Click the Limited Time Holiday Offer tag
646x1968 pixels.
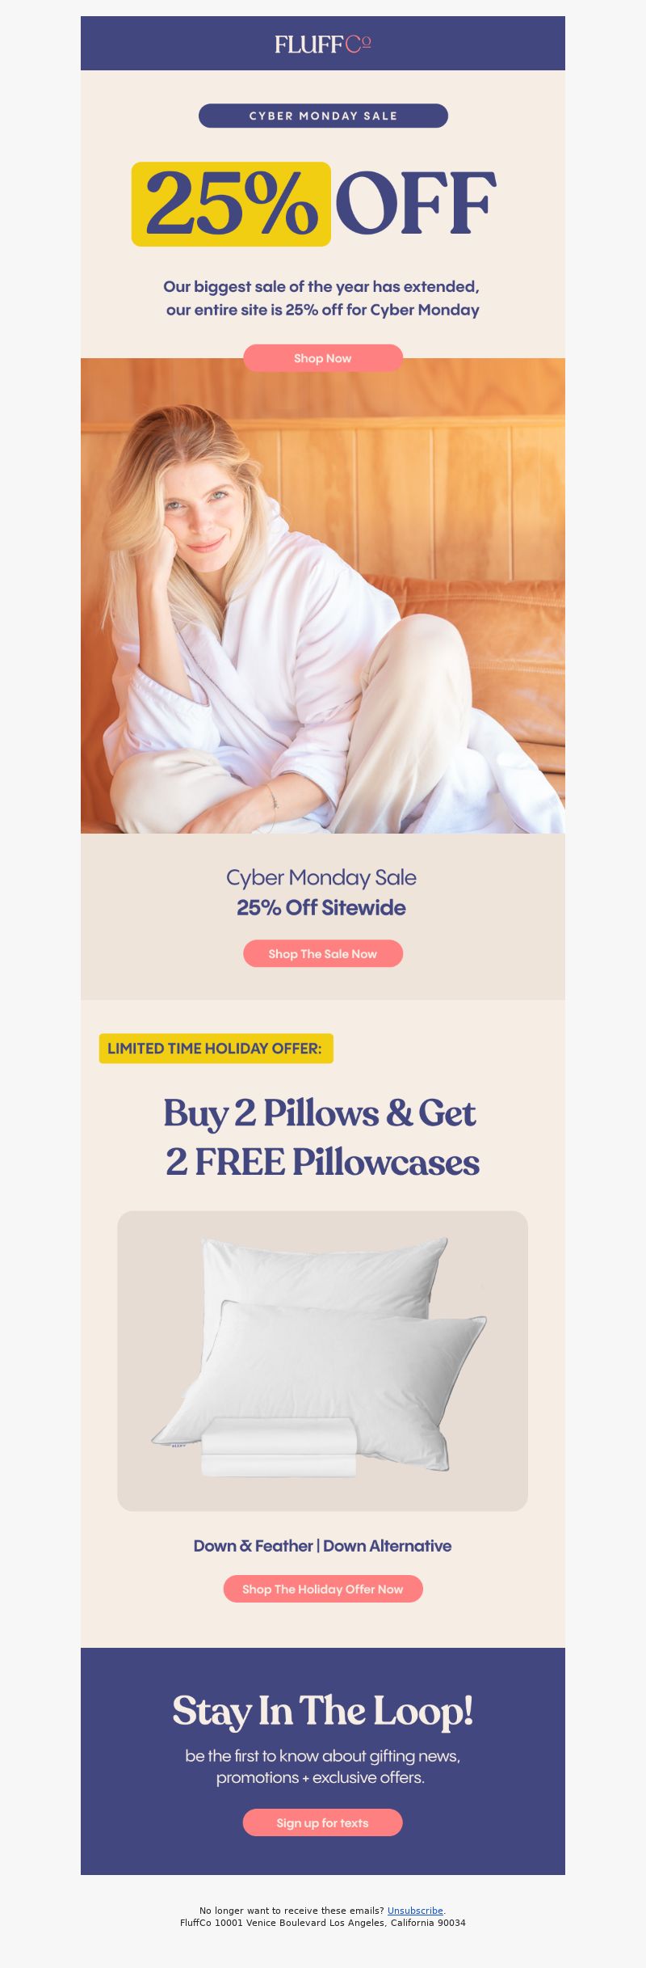pyautogui.click(x=216, y=1049)
